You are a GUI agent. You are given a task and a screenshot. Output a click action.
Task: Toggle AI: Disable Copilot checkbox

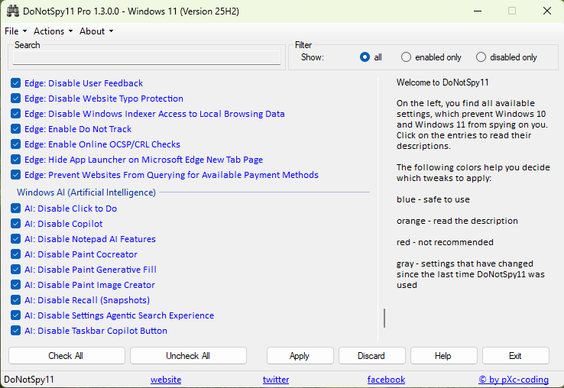[x=15, y=224]
